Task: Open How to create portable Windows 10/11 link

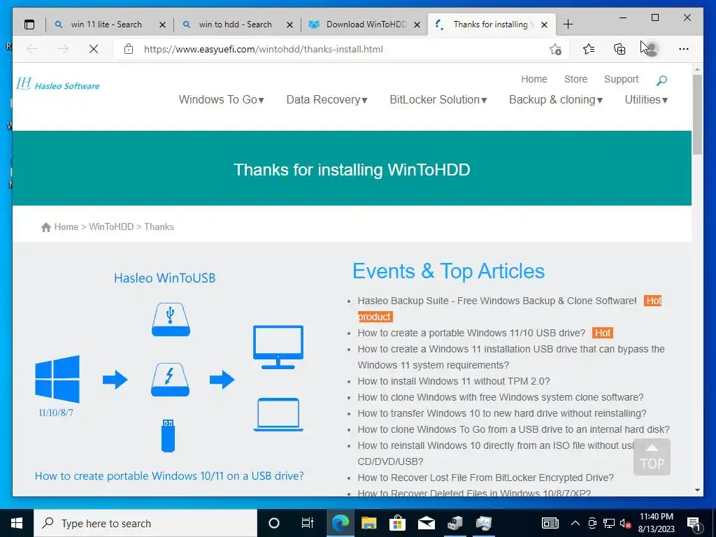Action: (169, 475)
